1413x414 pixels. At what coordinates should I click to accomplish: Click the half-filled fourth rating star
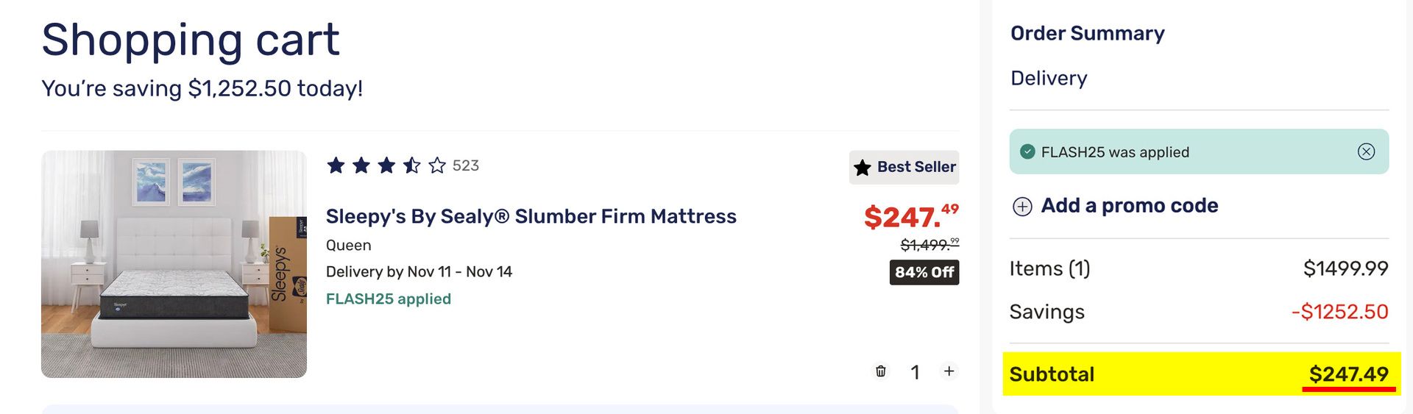click(x=412, y=165)
